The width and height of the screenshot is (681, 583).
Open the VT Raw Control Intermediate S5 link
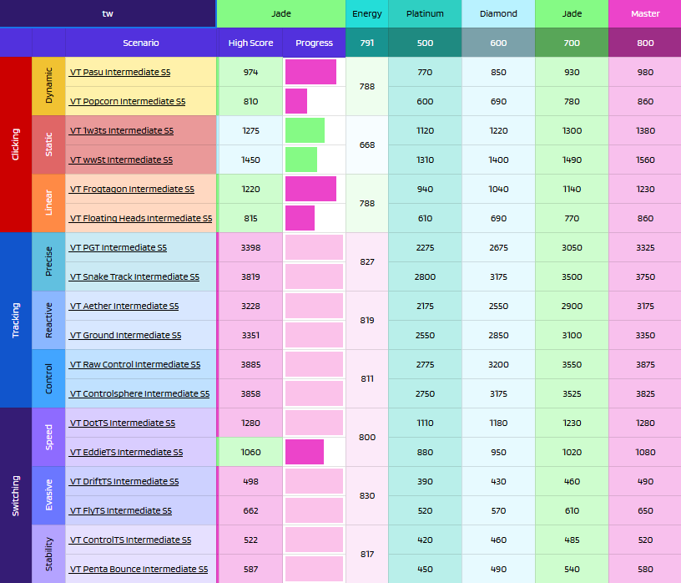pyautogui.click(x=135, y=364)
